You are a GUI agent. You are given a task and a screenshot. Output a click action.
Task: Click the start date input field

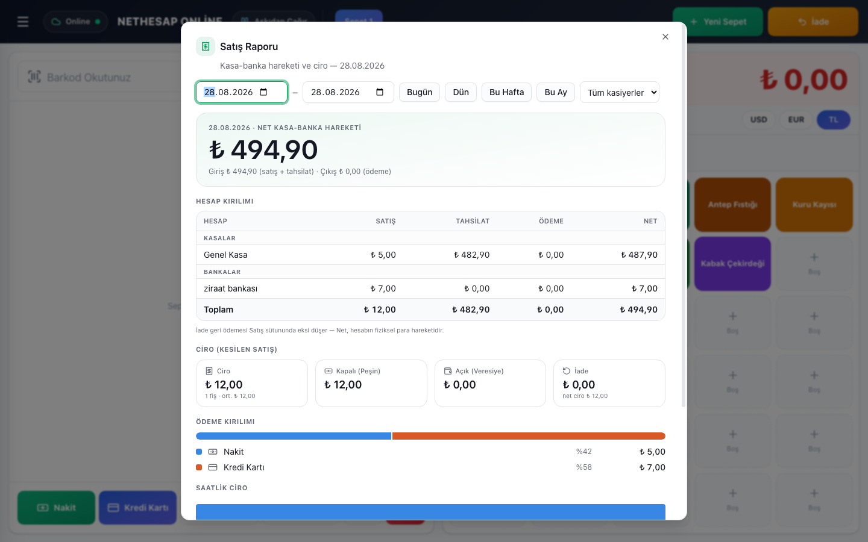coord(242,92)
